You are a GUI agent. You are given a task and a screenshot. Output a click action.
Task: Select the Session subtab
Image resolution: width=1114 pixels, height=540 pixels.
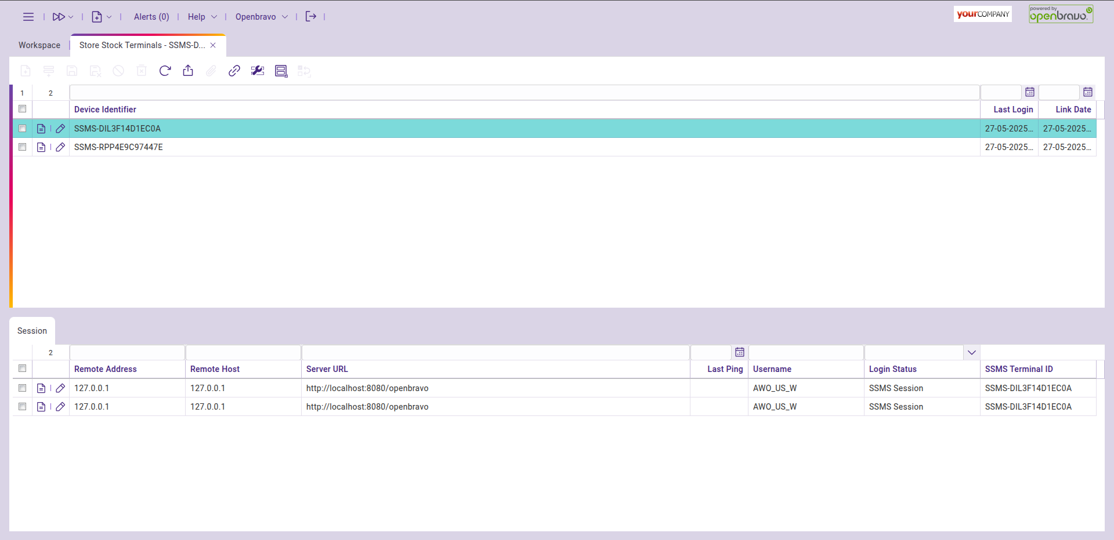(x=32, y=331)
